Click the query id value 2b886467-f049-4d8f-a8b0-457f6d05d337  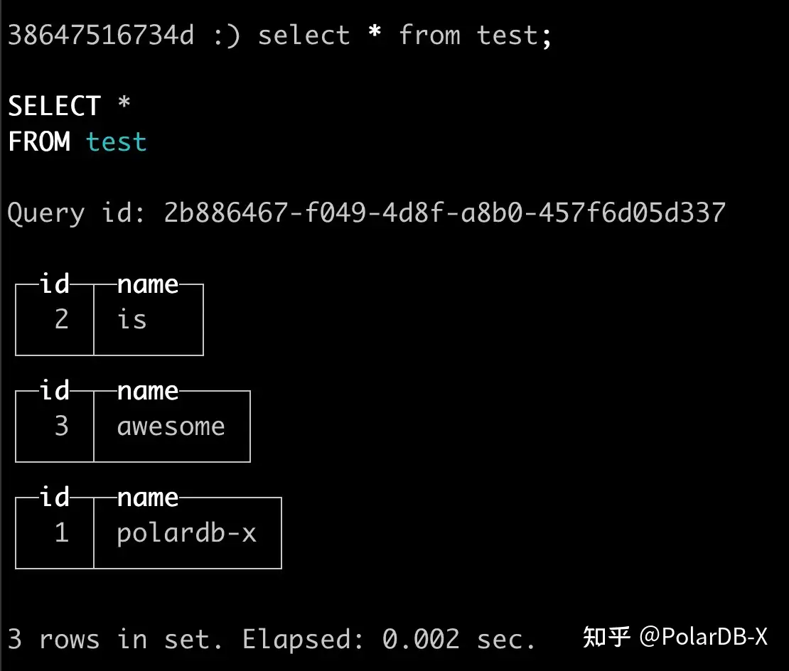(x=444, y=213)
